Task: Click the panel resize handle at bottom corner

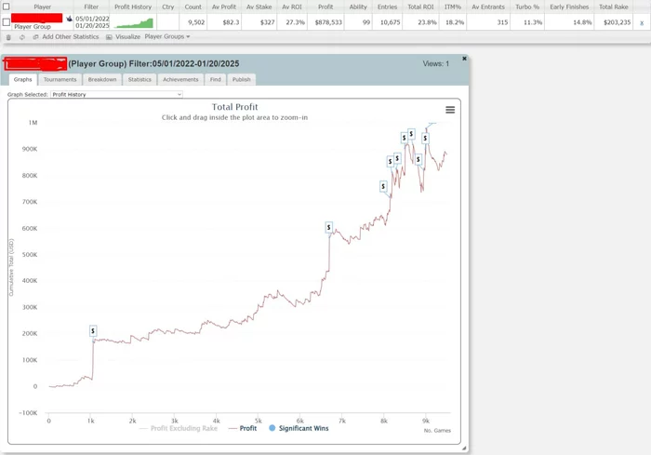Action: pos(464,448)
